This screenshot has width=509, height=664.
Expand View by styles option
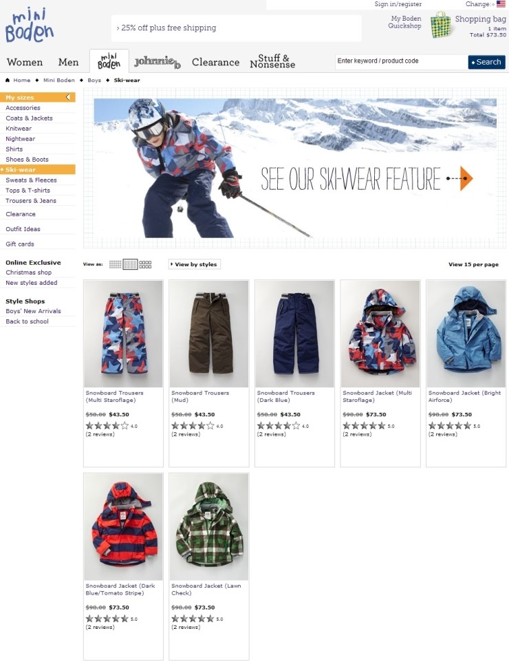pyautogui.click(x=195, y=264)
